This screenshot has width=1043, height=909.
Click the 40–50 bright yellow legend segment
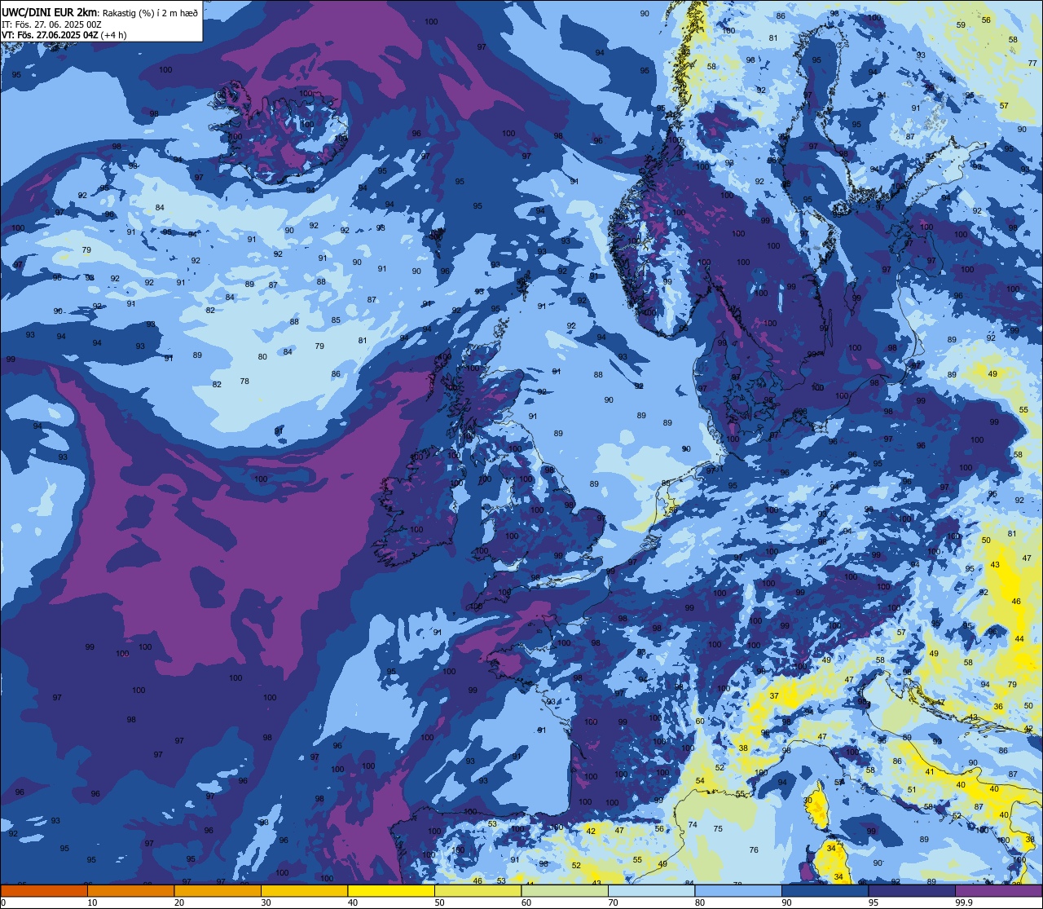click(x=391, y=890)
